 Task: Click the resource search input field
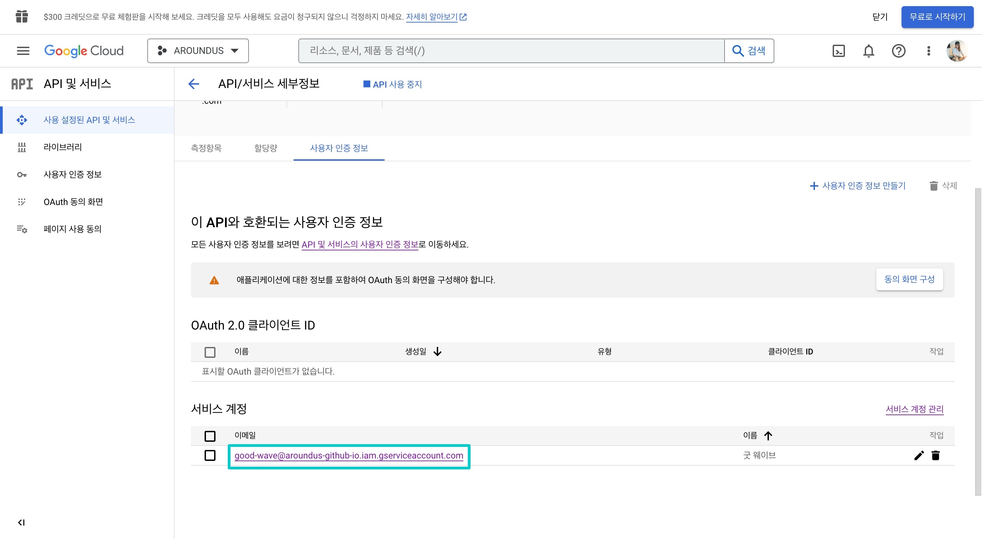pos(511,51)
